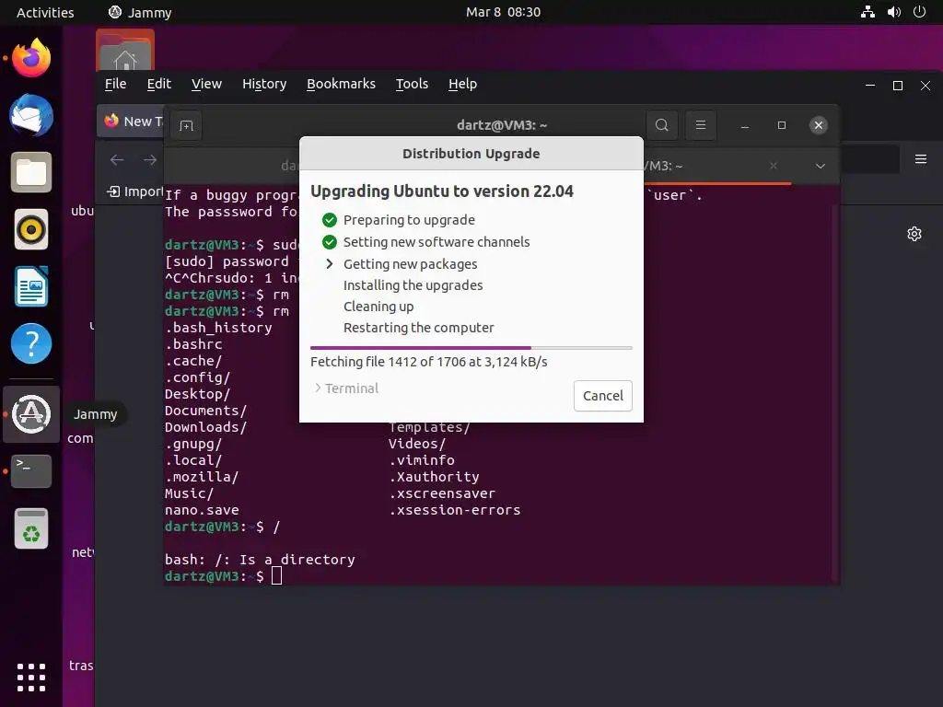This screenshot has height=707, width=943.
Task: Click Downloads/ in terminal listing
Action: 205,427
